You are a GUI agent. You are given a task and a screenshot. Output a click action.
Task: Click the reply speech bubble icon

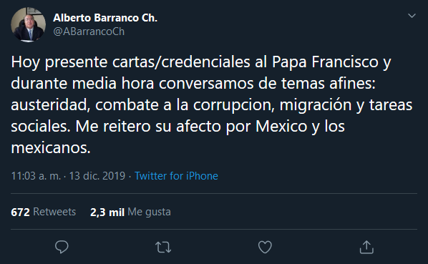[62, 247]
